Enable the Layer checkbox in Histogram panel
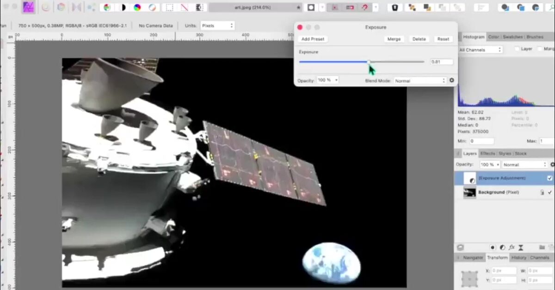Image resolution: width=555 pixels, height=290 pixels. coord(517,49)
